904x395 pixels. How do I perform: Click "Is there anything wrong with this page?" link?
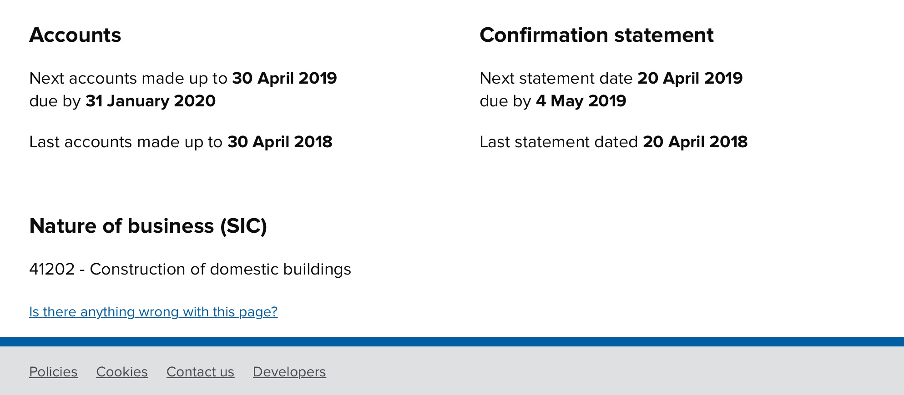[x=153, y=312]
